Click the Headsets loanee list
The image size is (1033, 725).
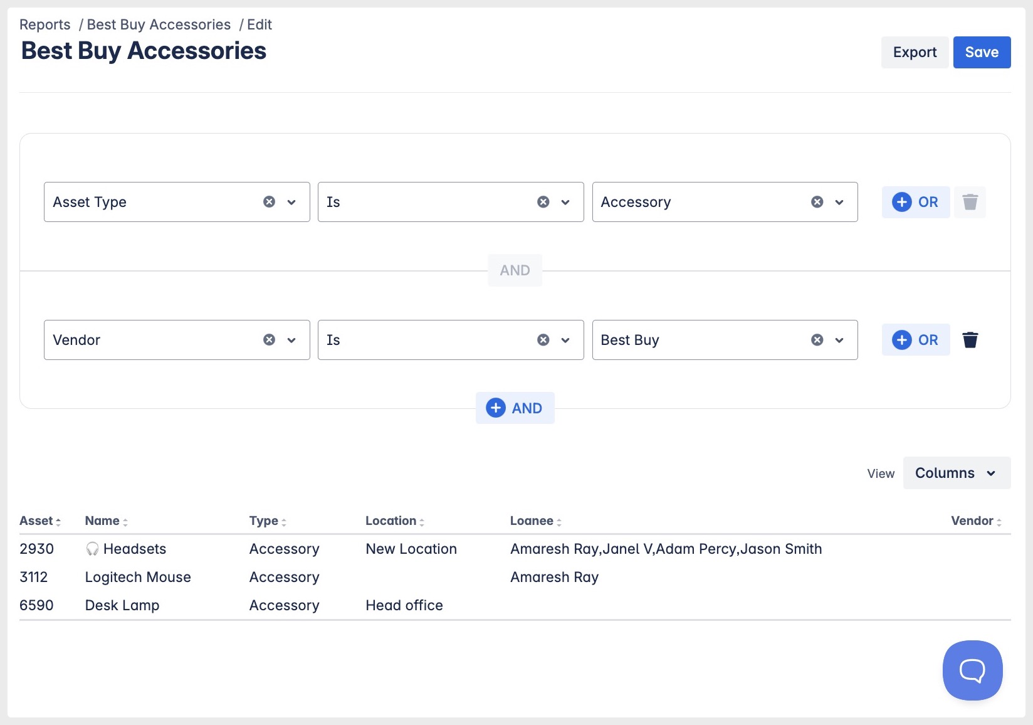666,549
